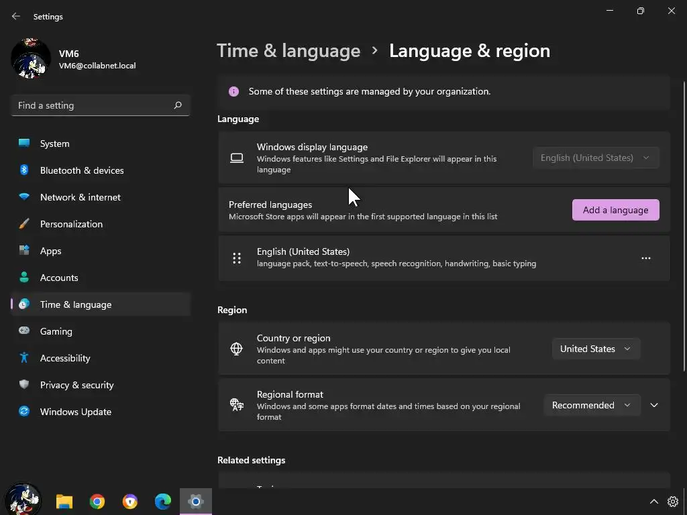
Task: Click the magnifier search icon
Action: 177,105
